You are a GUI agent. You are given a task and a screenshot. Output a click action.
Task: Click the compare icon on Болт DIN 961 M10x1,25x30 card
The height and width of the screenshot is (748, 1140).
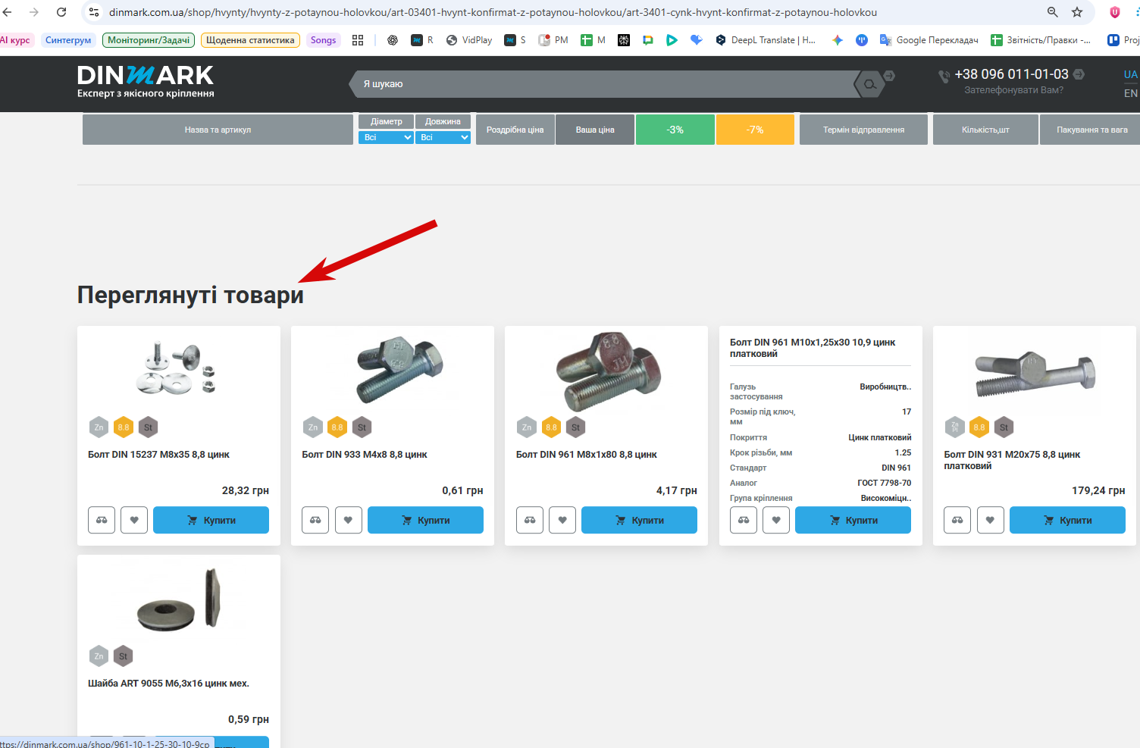tap(744, 520)
